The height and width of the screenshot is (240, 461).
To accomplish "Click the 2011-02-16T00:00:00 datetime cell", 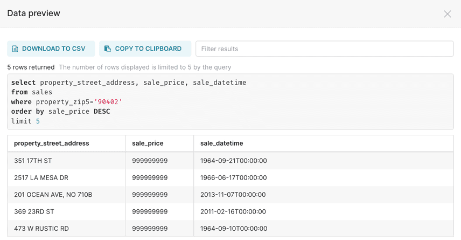I will 324,212.
